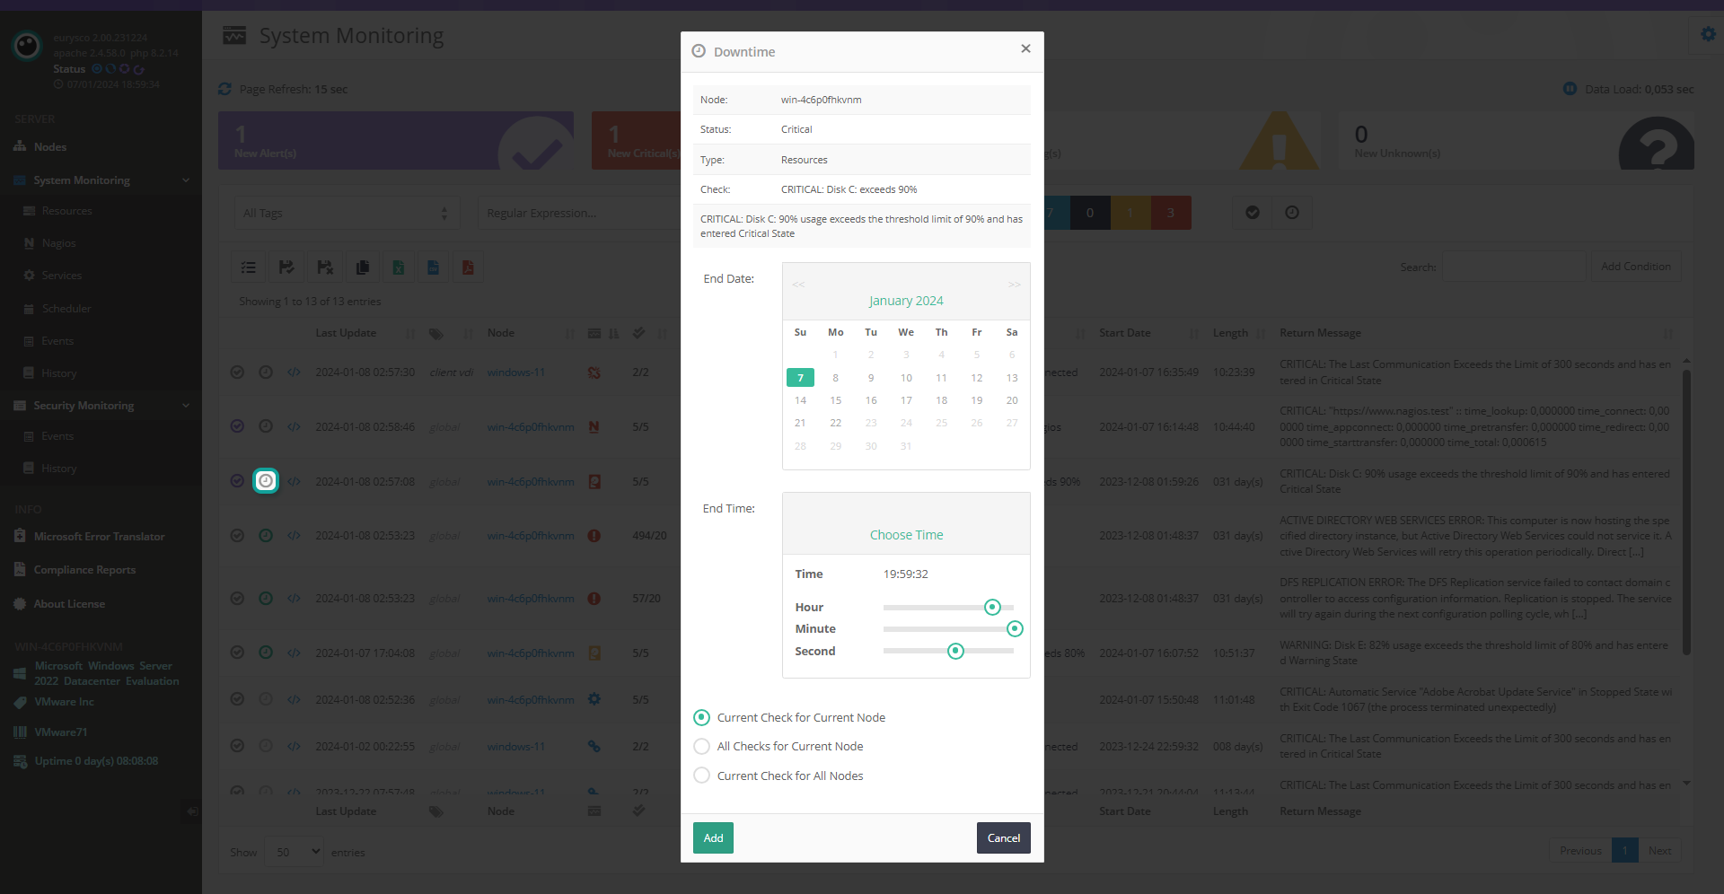Select January 7 in the calendar
Viewport: 1724px width, 894px height.
point(800,378)
